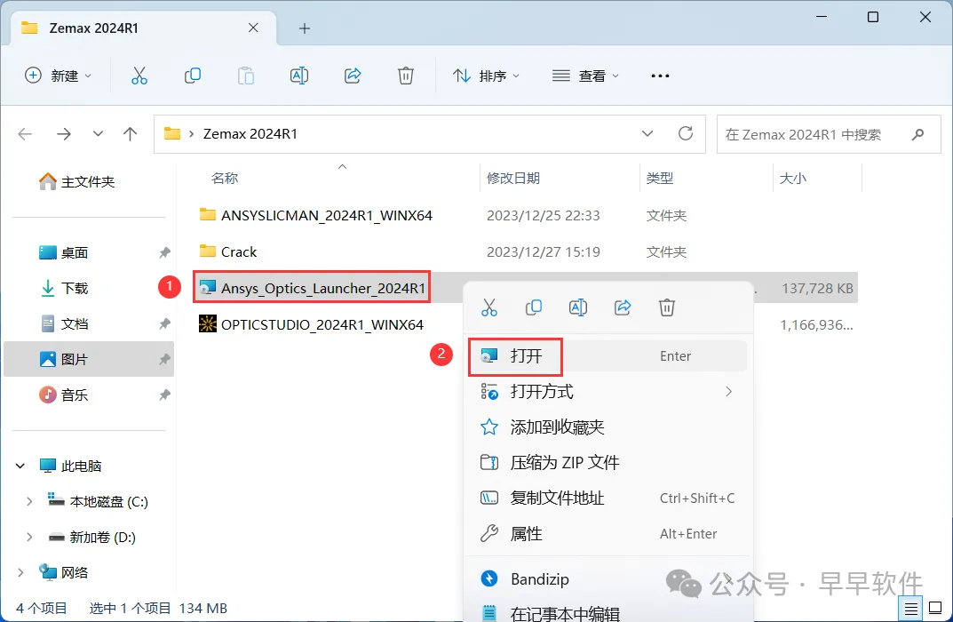Collapse the 此电脑 tree node
This screenshot has width=953, height=622.
[20, 466]
